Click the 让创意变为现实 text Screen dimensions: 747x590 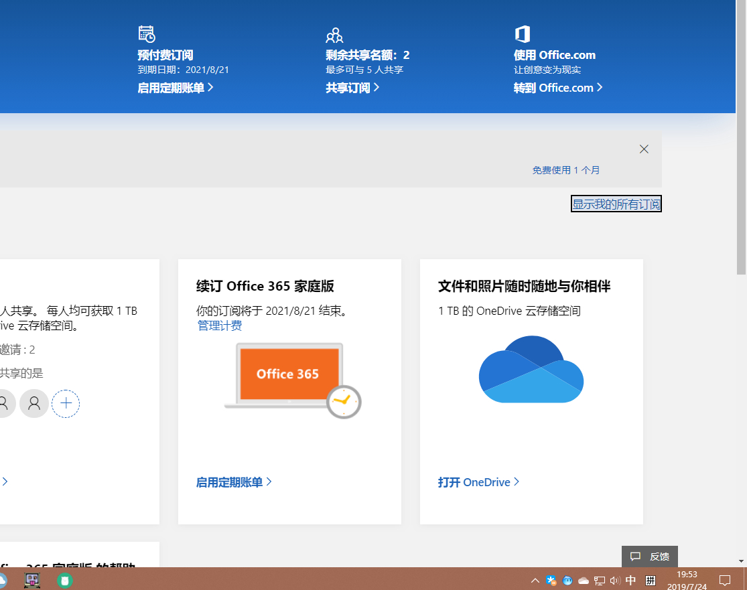tap(547, 70)
